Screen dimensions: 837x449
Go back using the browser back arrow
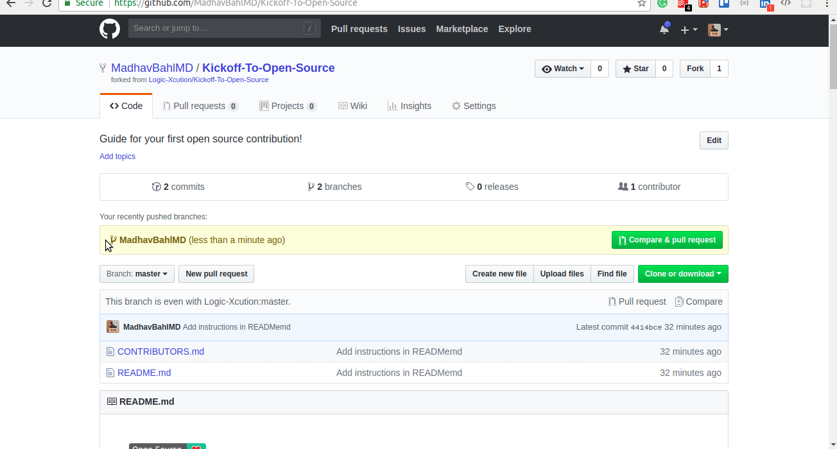pyautogui.click(x=10, y=3)
